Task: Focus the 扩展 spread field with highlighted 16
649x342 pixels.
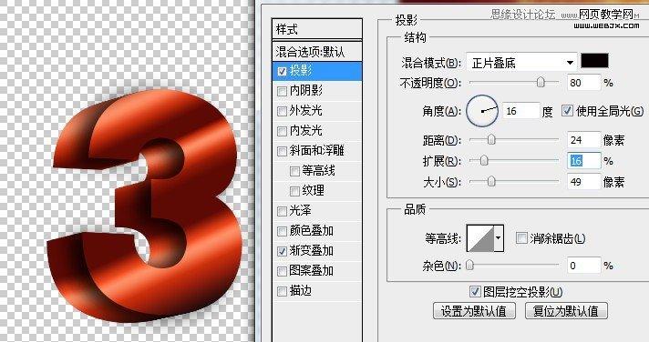Action: pos(583,161)
